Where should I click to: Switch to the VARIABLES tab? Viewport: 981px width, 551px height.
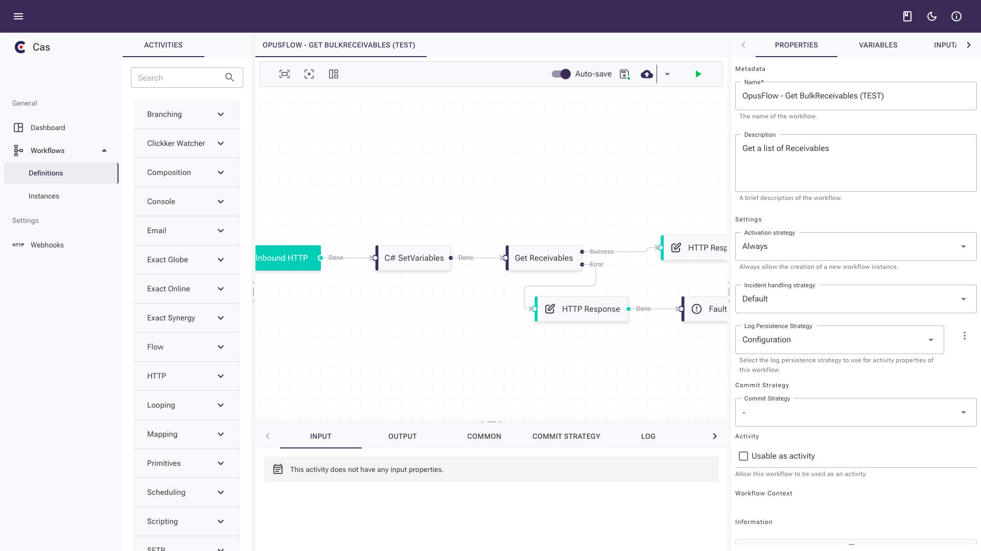[x=877, y=45]
